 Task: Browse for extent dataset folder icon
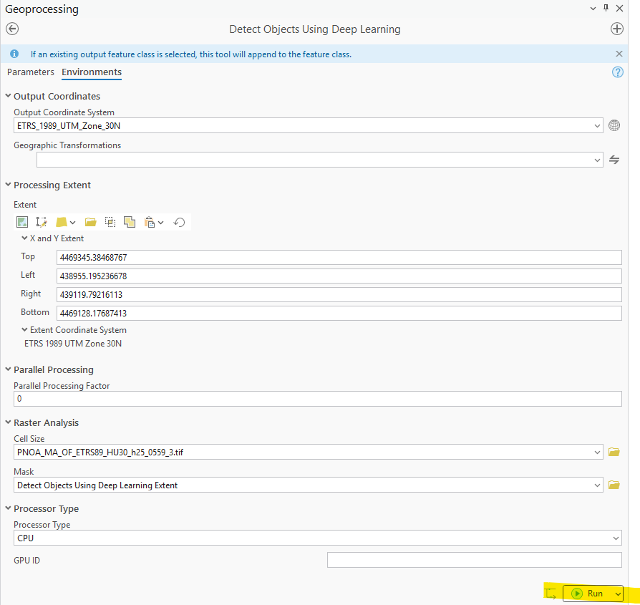[90, 222]
